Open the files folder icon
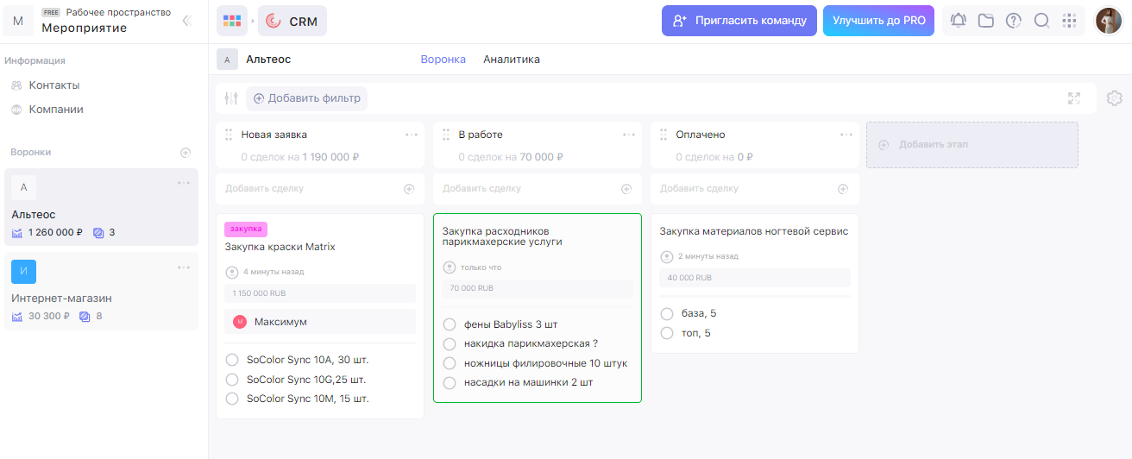The width and height of the screenshot is (1132, 459). point(986,21)
